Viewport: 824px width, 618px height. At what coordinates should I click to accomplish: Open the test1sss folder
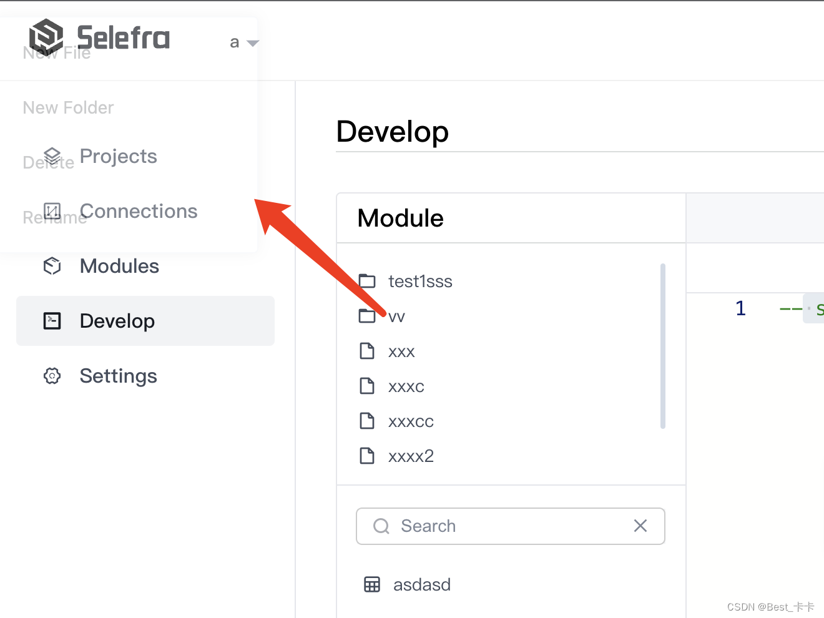[420, 282]
